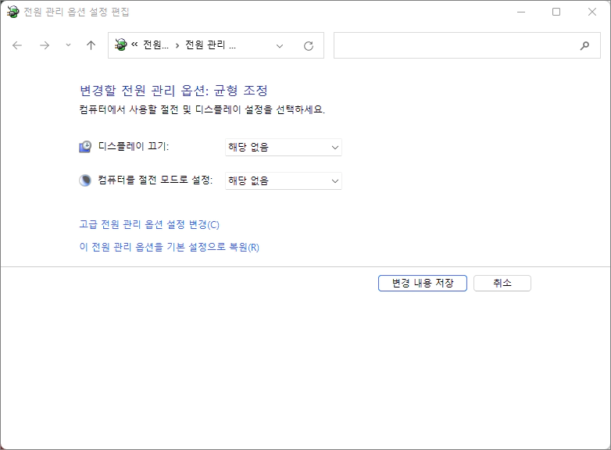Click the sleep mode moon icon

click(x=85, y=180)
